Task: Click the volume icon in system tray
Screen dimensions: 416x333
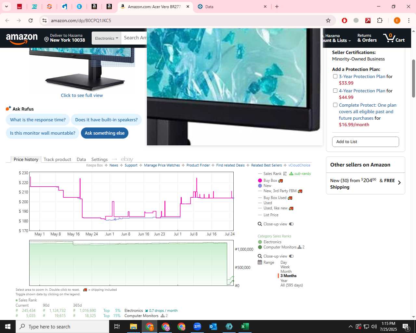Action: (x=374, y=326)
